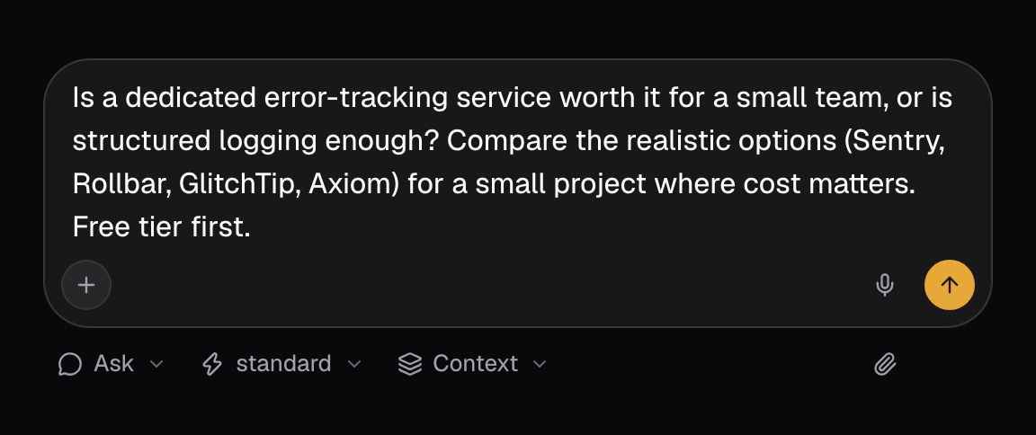1036x435 pixels.
Task: Open the Context selector label
Action: pyautogui.click(x=475, y=364)
